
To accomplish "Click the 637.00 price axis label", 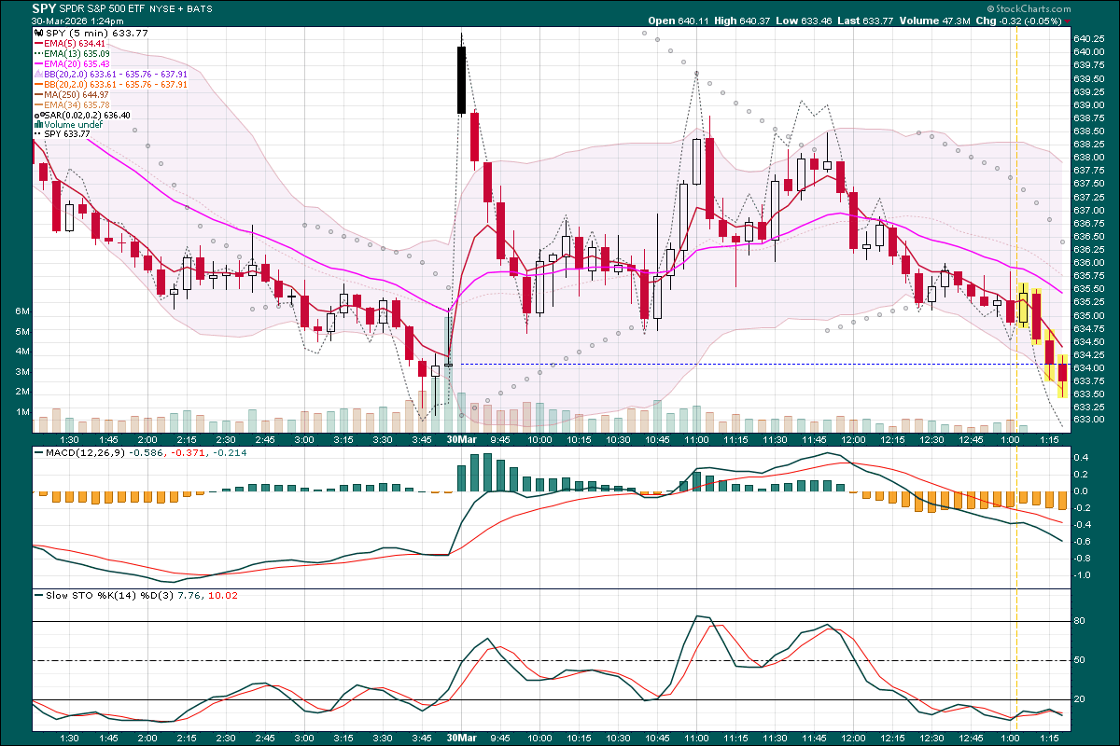I will tap(1090, 210).
